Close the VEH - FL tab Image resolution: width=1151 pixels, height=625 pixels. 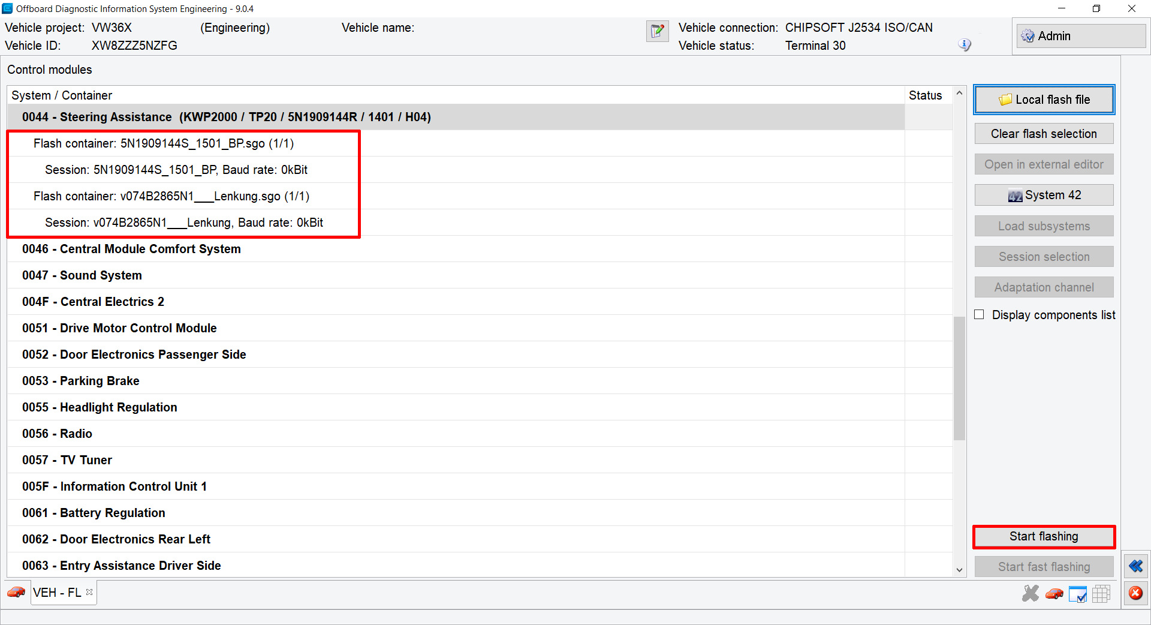click(89, 592)
